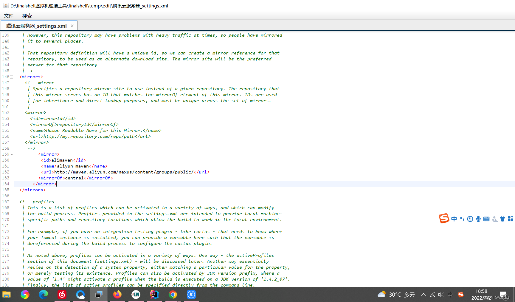
Task: Close the 腾讯云服务器_settings.xml tab
Action: pyautogui.click(x=72, y=26)
